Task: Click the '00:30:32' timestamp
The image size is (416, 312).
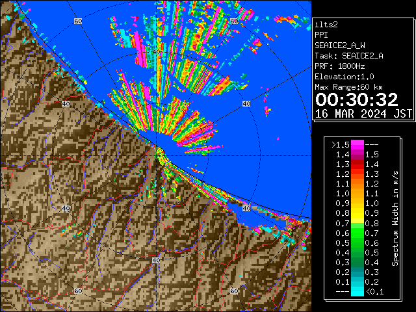Action: pos(357,99)
